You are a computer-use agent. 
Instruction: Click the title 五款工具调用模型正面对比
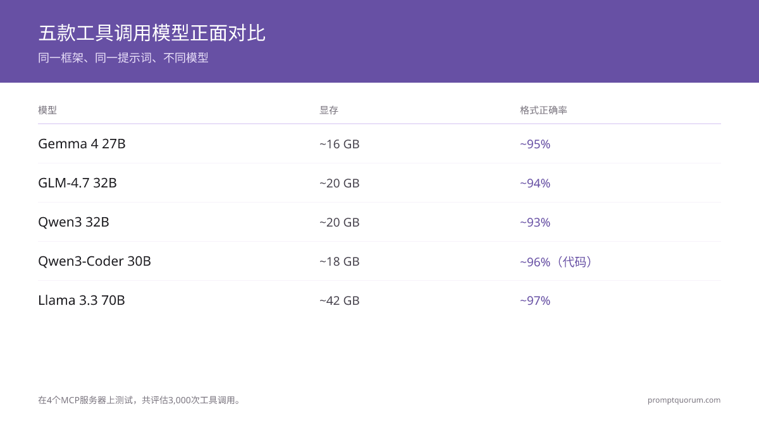coord(152,33)
